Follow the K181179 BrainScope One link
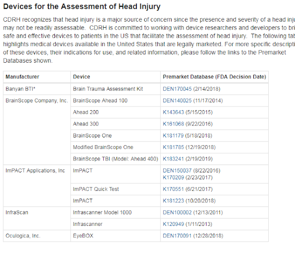Viewport: 295px width, 254px height. tap(173, 136)
